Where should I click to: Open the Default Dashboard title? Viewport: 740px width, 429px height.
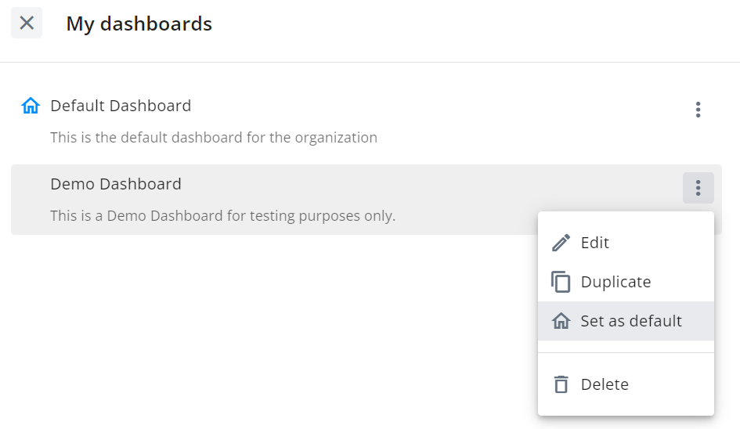[121, 106]
